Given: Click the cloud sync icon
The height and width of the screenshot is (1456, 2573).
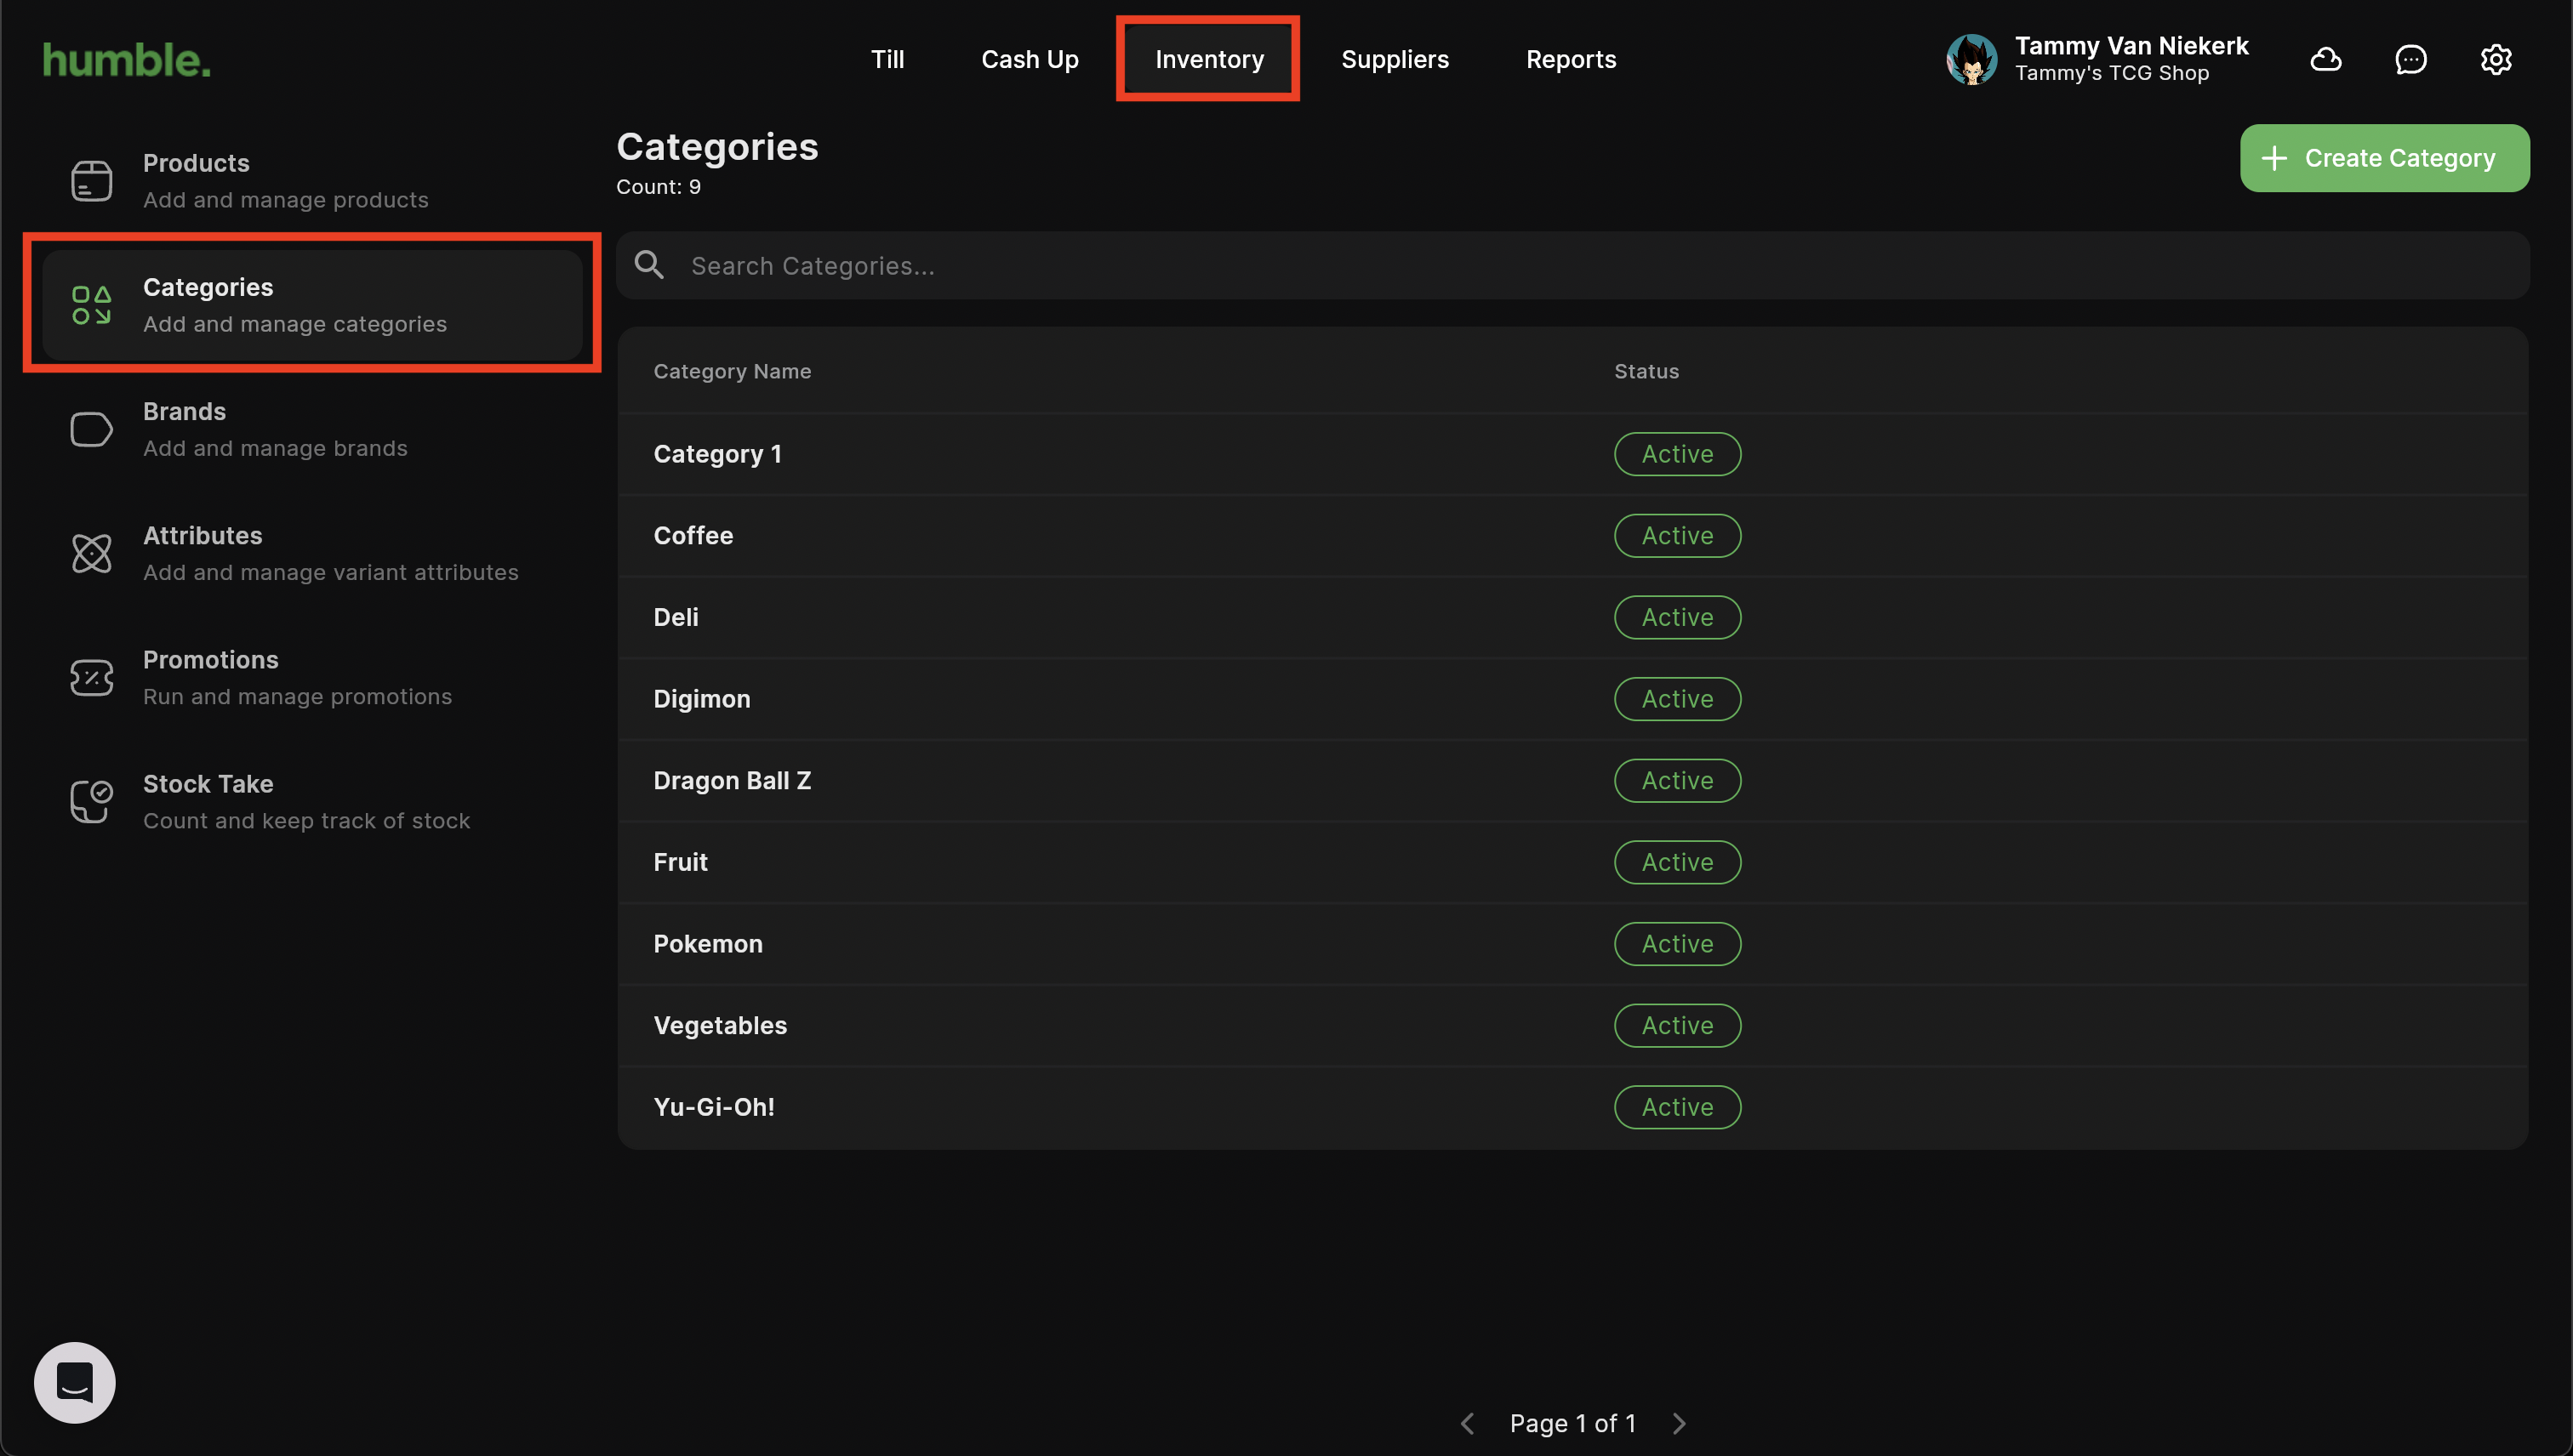Looking at the screenshot, I should click(x=2325, y=60).
